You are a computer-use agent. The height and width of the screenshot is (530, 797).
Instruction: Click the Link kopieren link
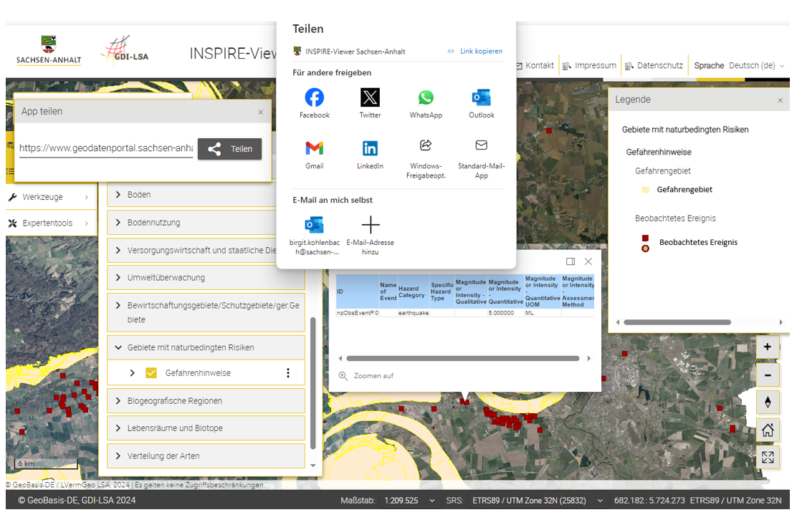coord(475,52)
